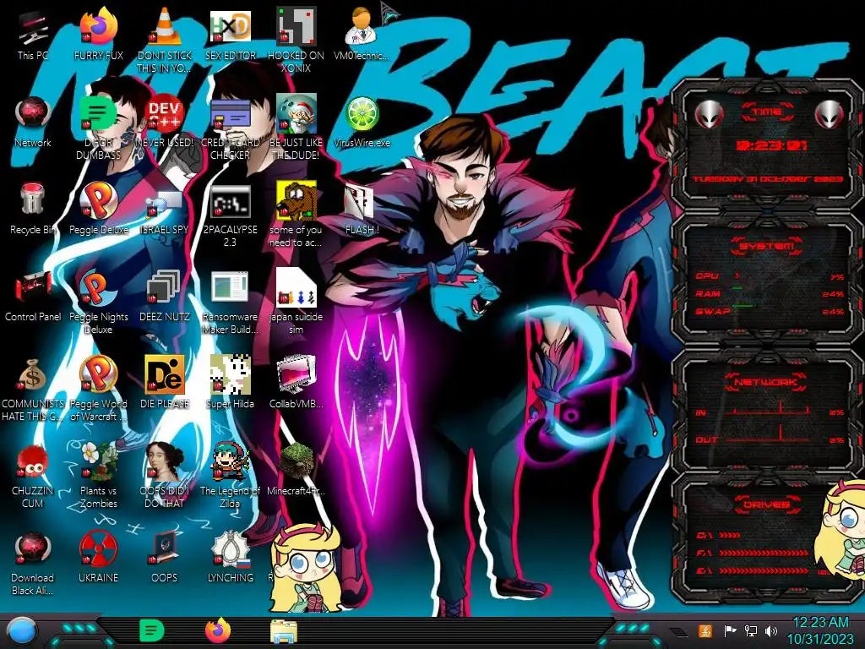The height and width of the screenshot is (649, 865).
Task: Click the widget date Tuesday 31 October 2023
Action: pos(768,179)
